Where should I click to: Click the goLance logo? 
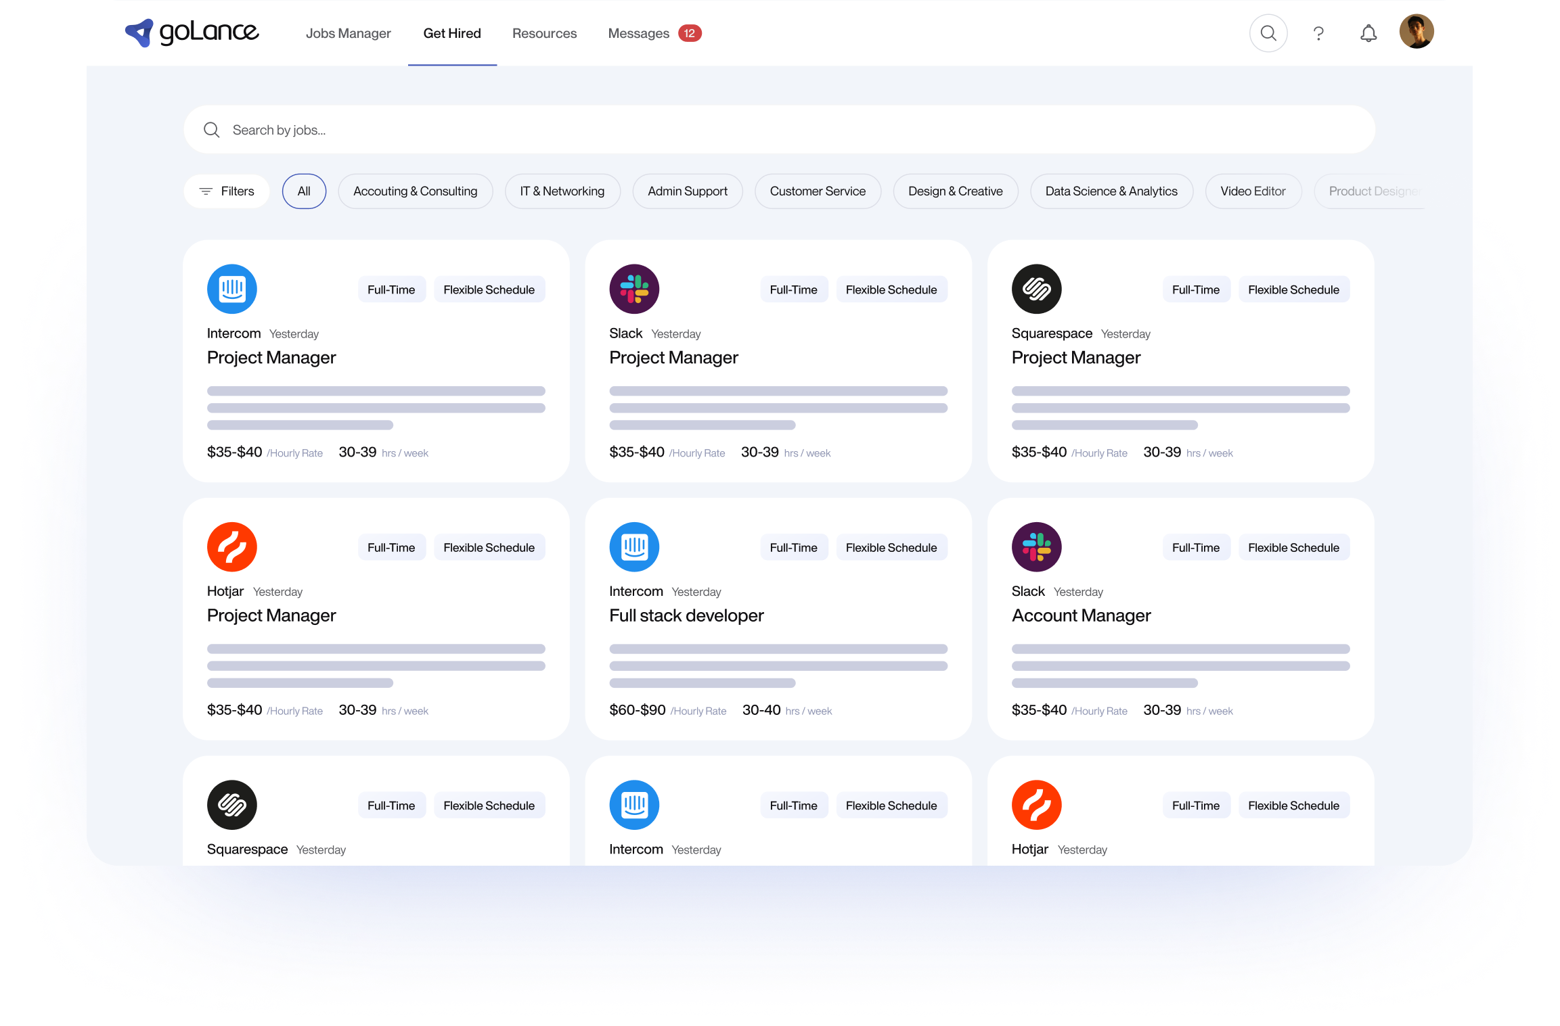192,32
